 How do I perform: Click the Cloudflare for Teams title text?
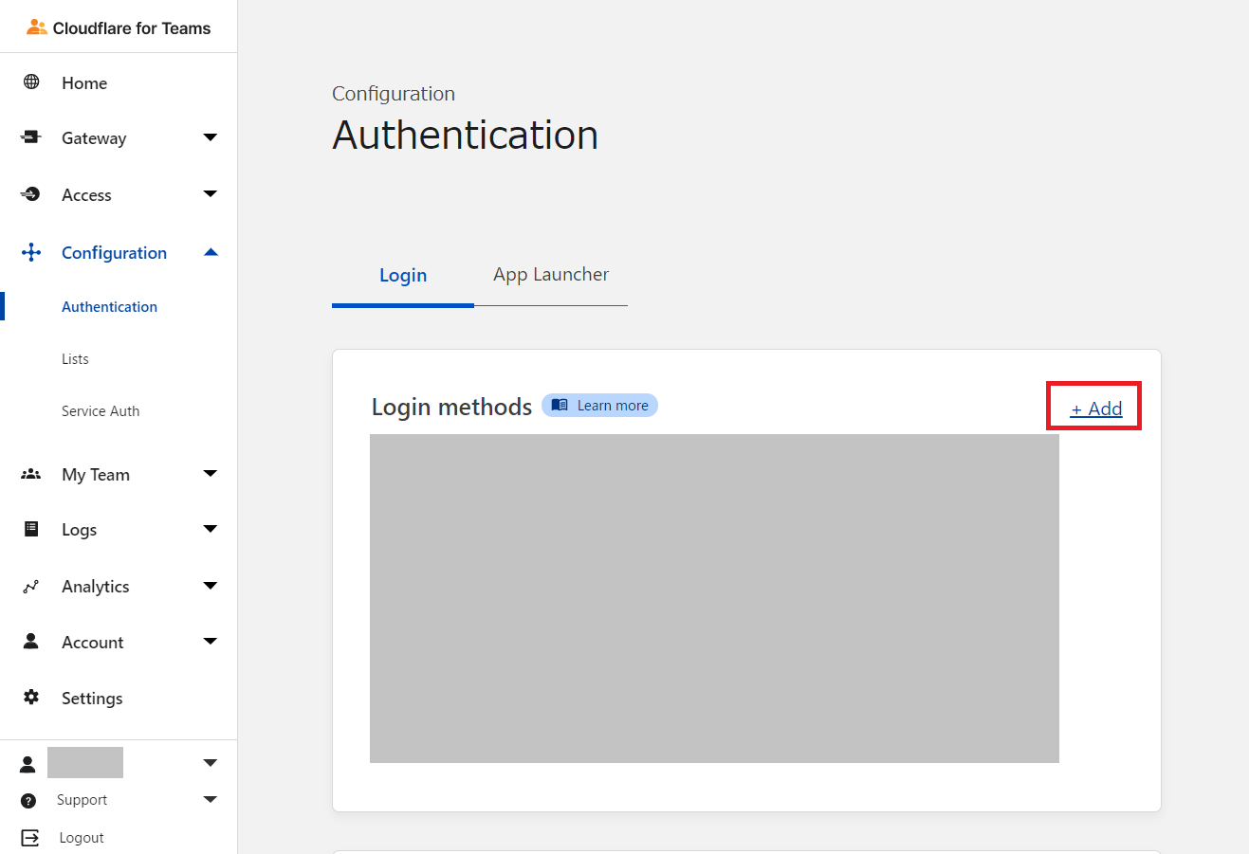tap(132, 28)
